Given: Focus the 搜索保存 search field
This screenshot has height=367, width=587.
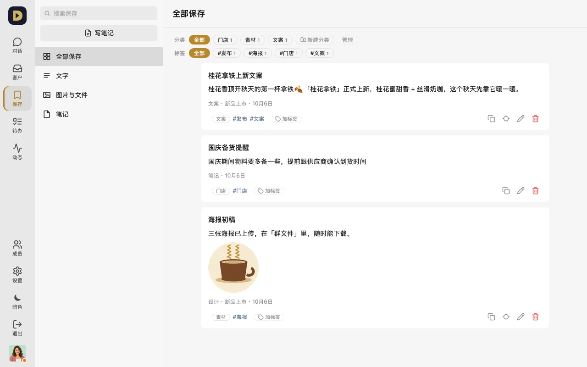Looking at the screenshot, I should [99, 13].
